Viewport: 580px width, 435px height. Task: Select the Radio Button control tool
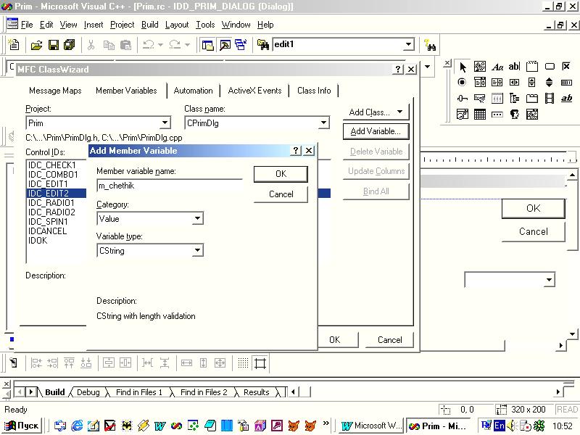(x=462, y=83)
